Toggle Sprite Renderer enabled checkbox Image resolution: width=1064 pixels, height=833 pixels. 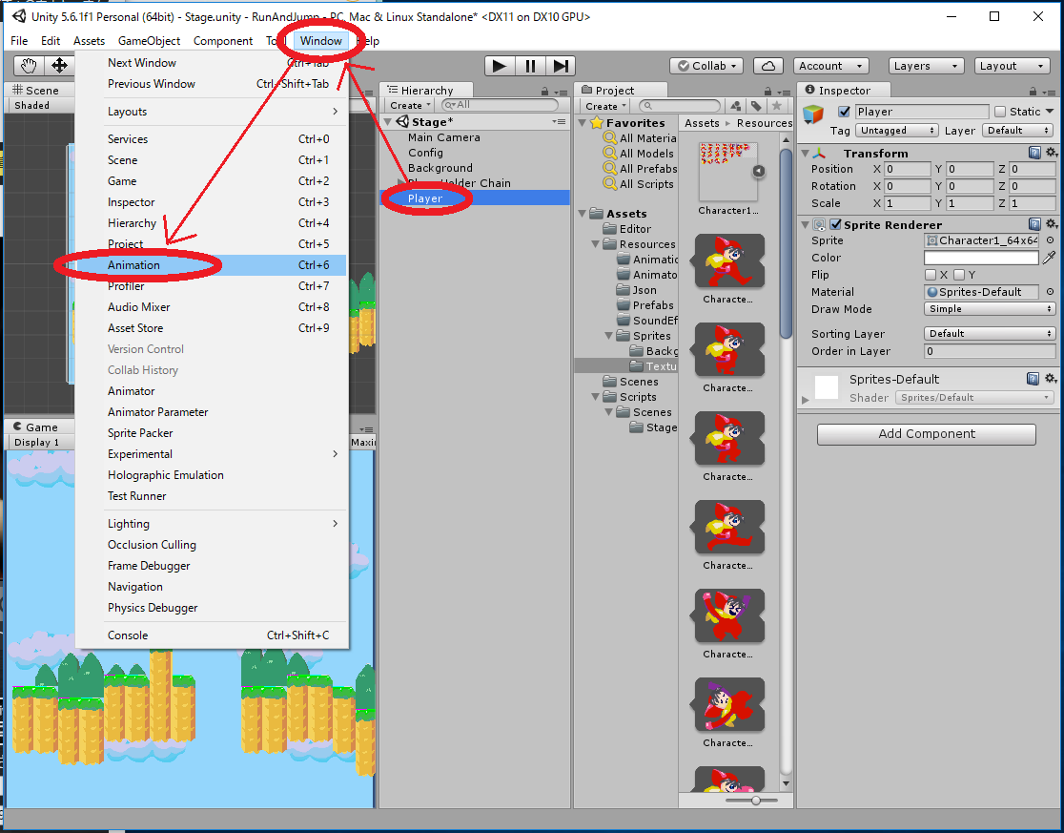pyautogui.click(x=836, y=224)
